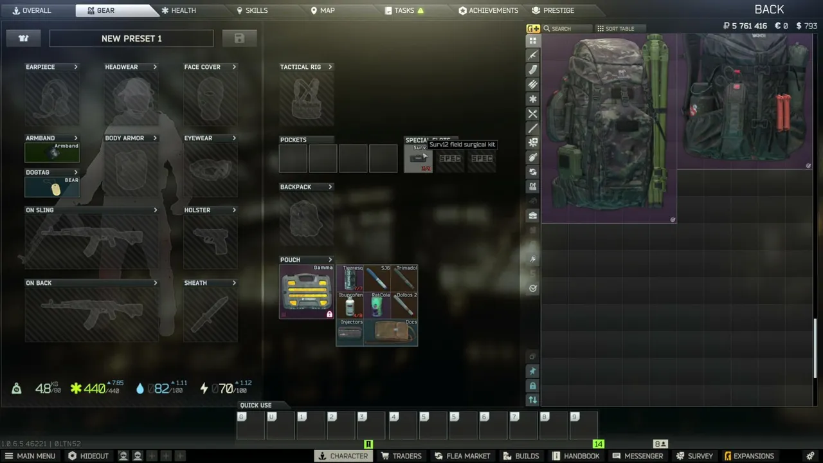Filter stash by quest checkmark icon
The width and height of the screenshot is (823, 463).
pos(533,288)
